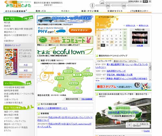
Task: Click 路線図 in the sidebar
Action: (x=7, y=26)
